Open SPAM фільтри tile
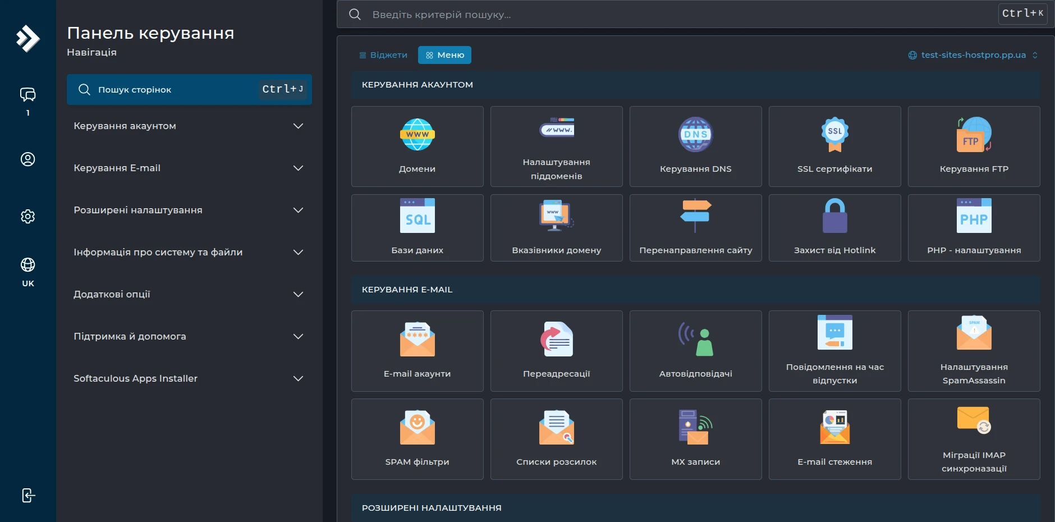1055x522 pixels. pyautogui.click(x=417, y=439)
